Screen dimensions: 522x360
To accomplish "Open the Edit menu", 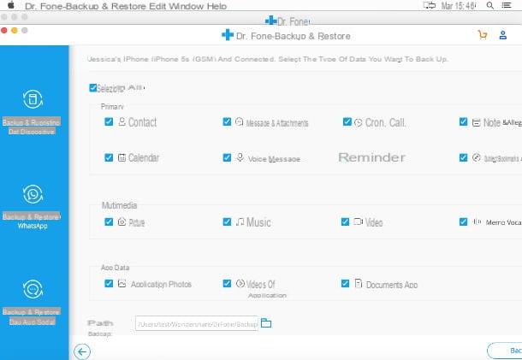I will 157,6.
